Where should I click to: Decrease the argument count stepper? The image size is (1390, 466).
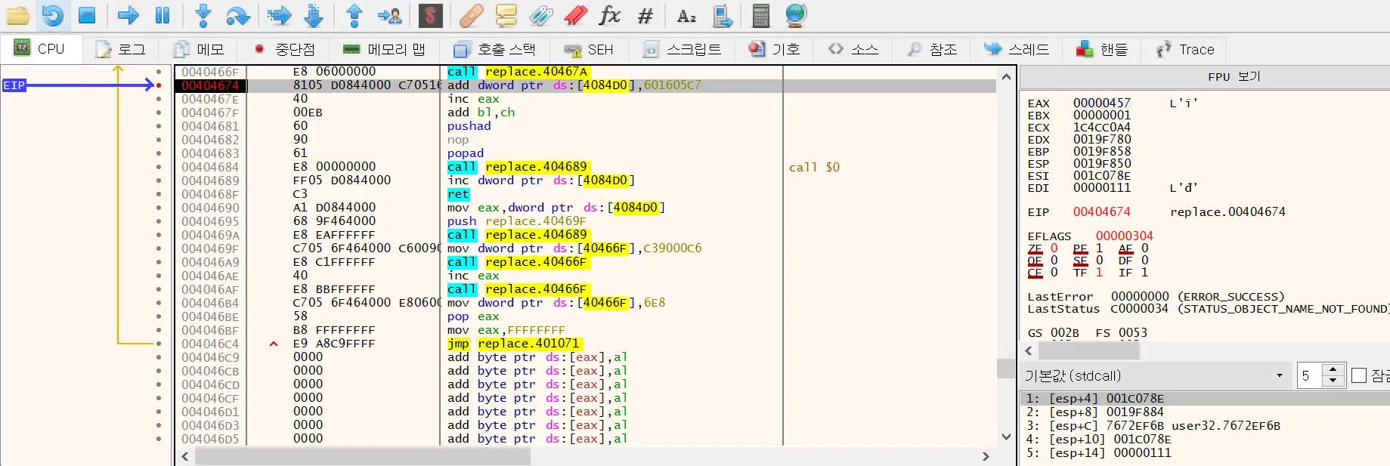(x=1333, y=381)
